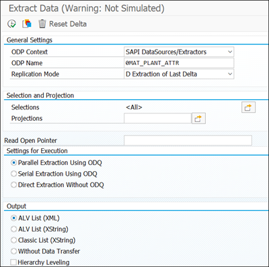Click the trash can Reset Delta icon
The height and width of the screenshot is (267, 269).
42,23
